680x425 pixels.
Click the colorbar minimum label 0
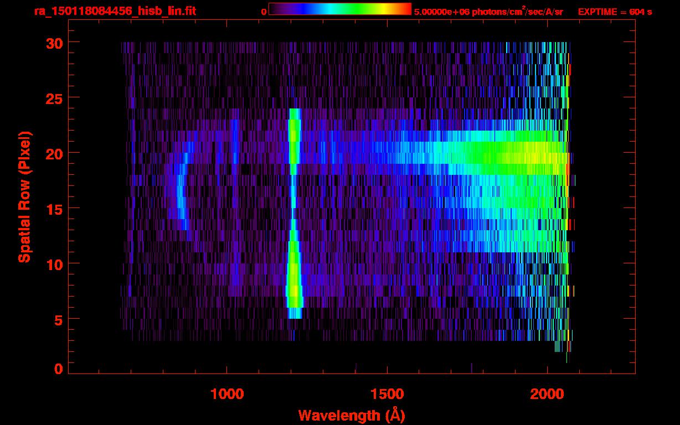[264, 12]
